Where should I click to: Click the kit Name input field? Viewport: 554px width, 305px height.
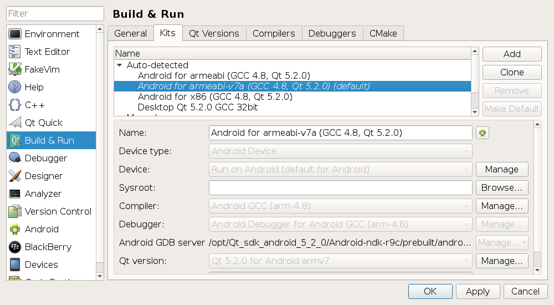tap(341, 133)
